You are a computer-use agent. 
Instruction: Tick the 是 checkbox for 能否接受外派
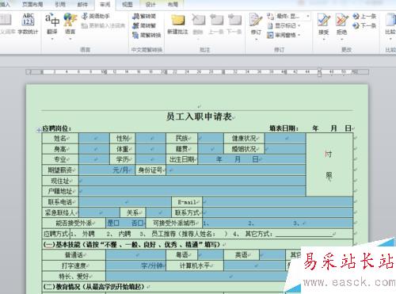pyautogui.click(x=116, y=223)
